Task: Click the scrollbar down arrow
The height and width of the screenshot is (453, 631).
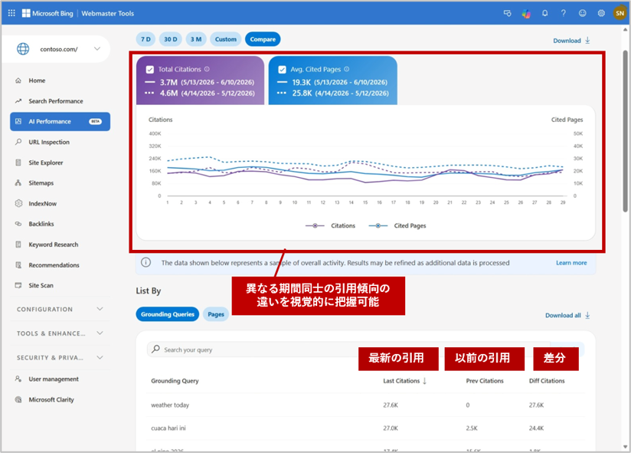Action: coord(625,448)
